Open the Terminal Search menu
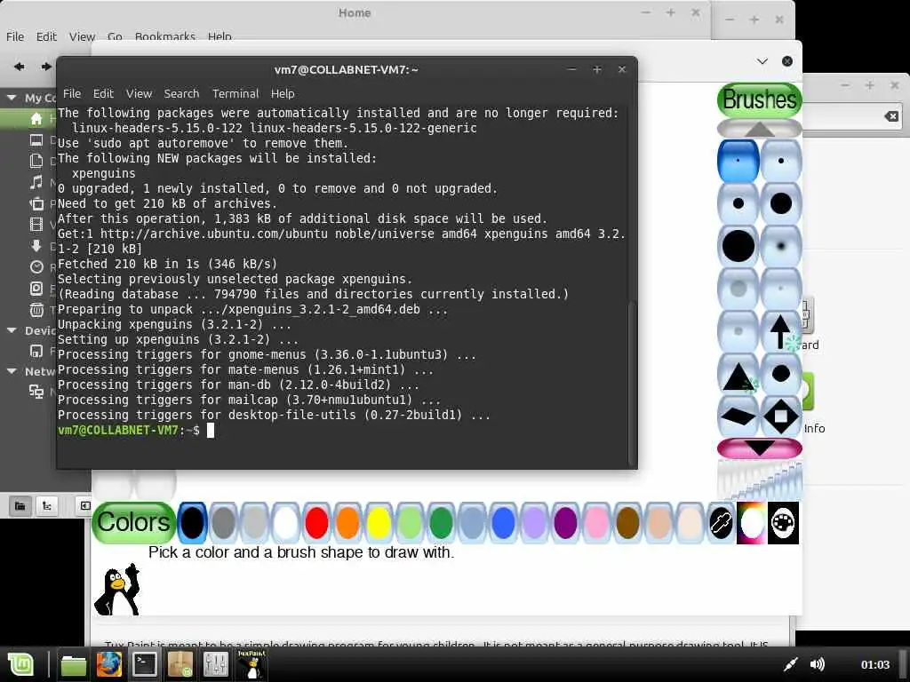 point(181,93)
